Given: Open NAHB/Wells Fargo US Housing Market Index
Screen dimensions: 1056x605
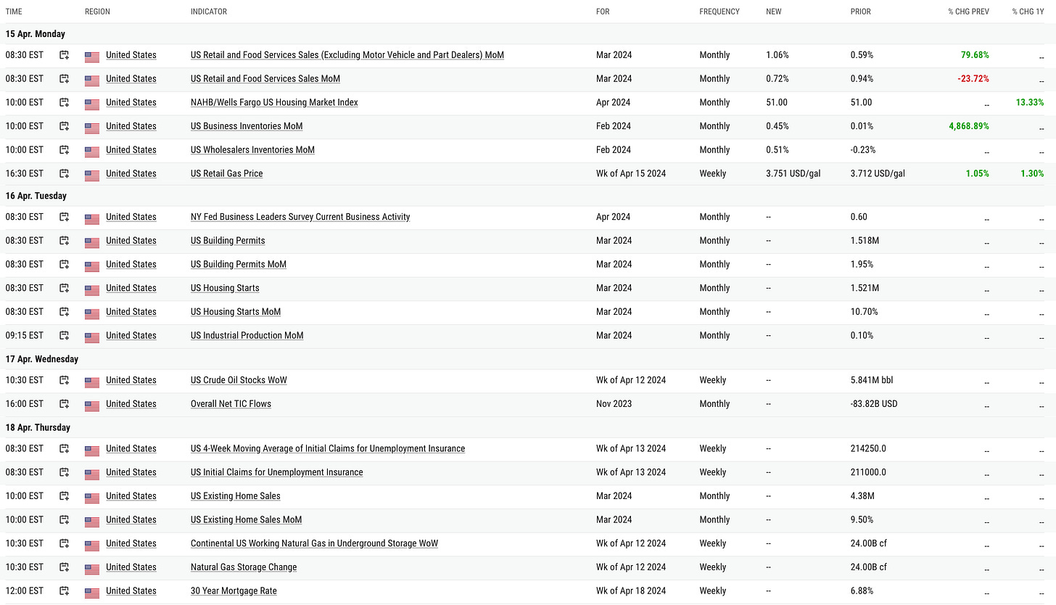Looking at the screenshot, I should (274, 102).
